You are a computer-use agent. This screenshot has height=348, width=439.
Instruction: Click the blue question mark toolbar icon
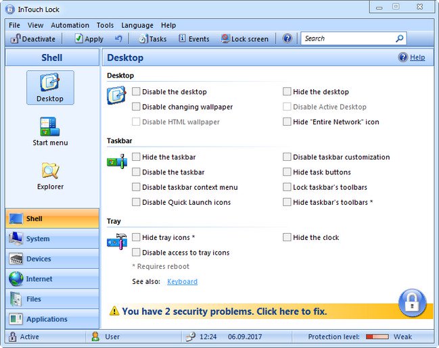287,39
